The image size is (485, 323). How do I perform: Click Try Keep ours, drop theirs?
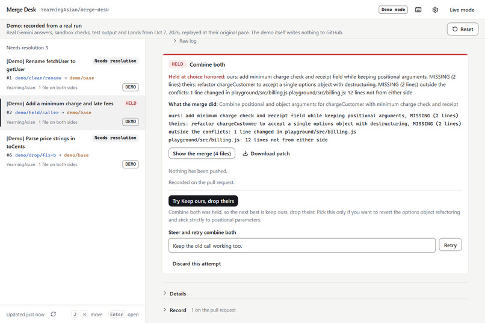(203, 201)
